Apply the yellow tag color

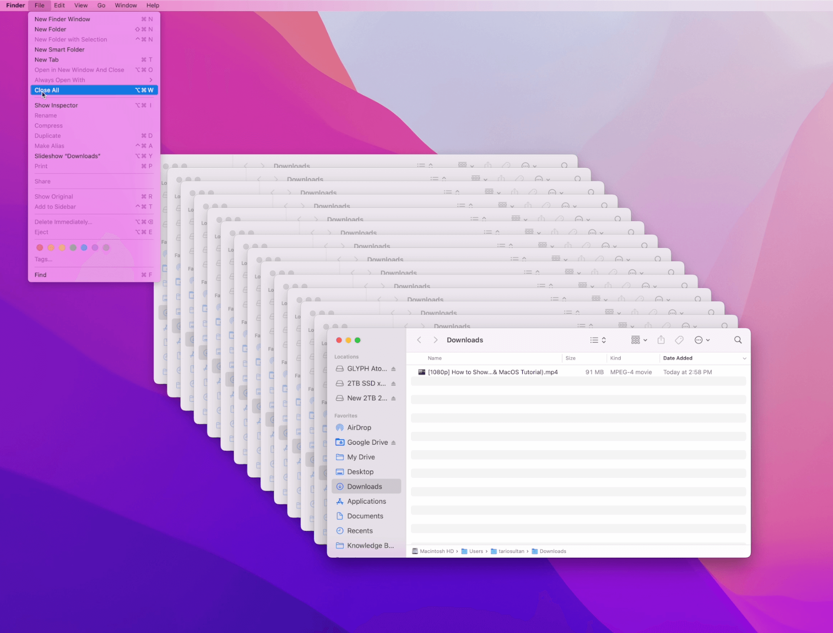[62, 248]
